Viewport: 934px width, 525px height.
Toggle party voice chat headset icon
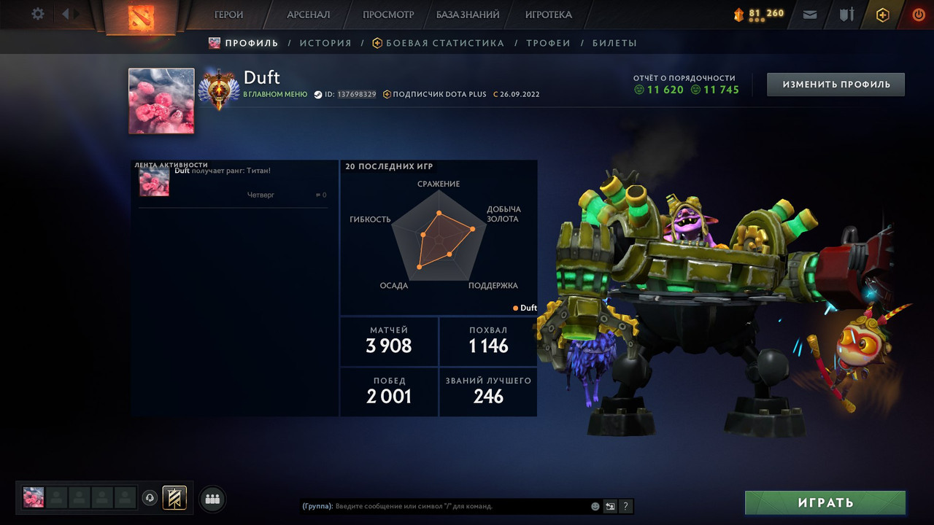(x=150, y=498)
